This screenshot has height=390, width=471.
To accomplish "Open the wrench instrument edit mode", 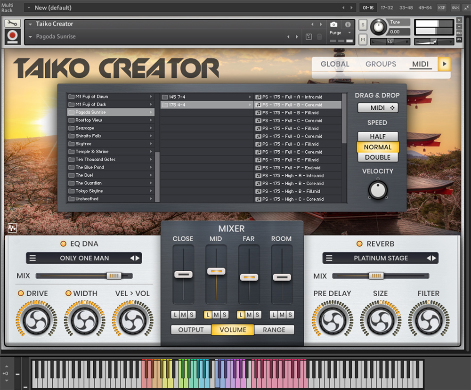I will pos(12,23).
